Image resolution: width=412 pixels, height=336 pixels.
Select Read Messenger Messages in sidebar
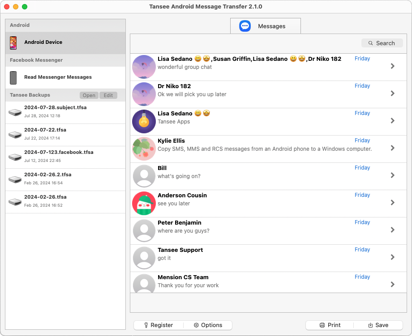65,78
